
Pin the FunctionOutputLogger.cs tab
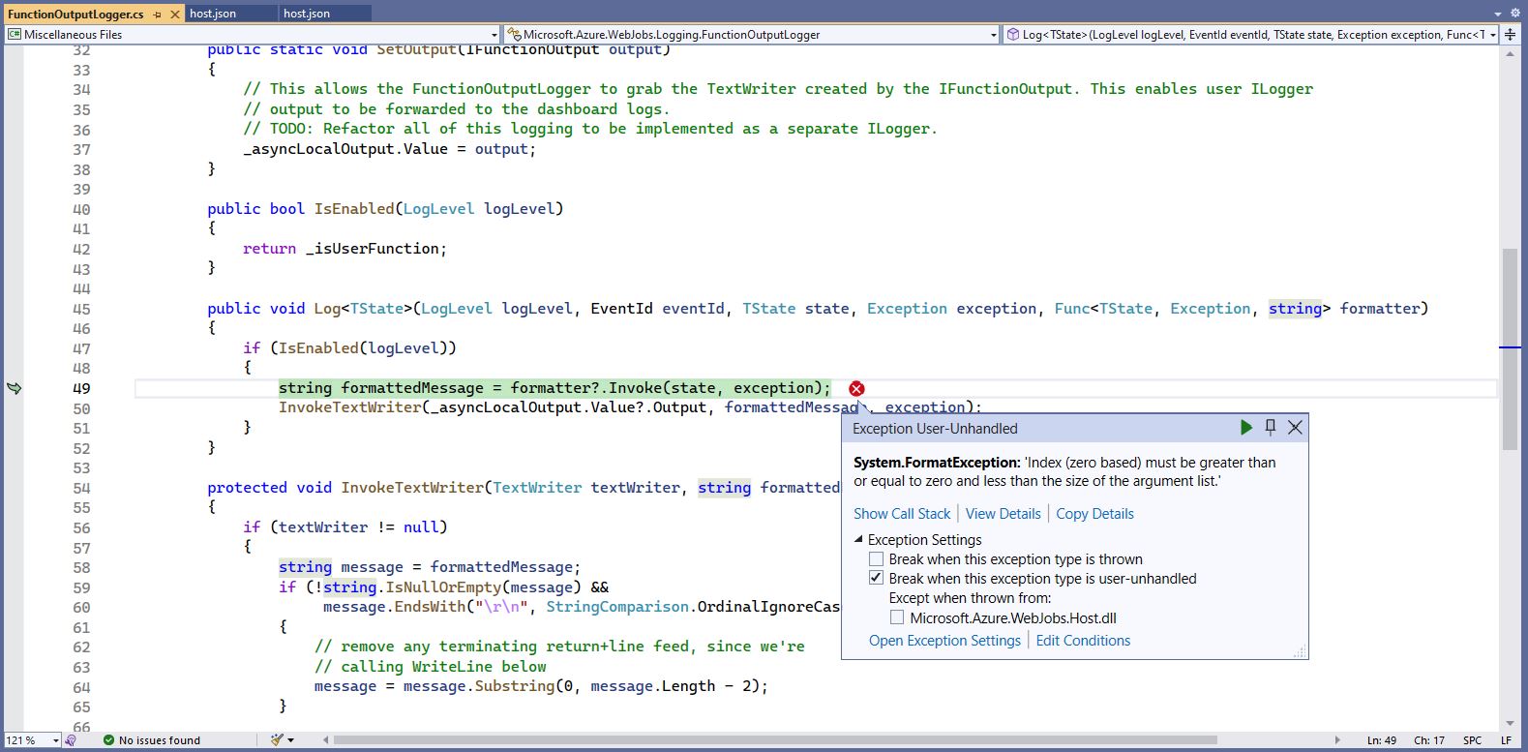pyautogui.click(x=158, y=15)
